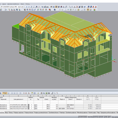Click the yellow four-squares grid icon
Screen dimensions: 118x118
coord(79,10)
